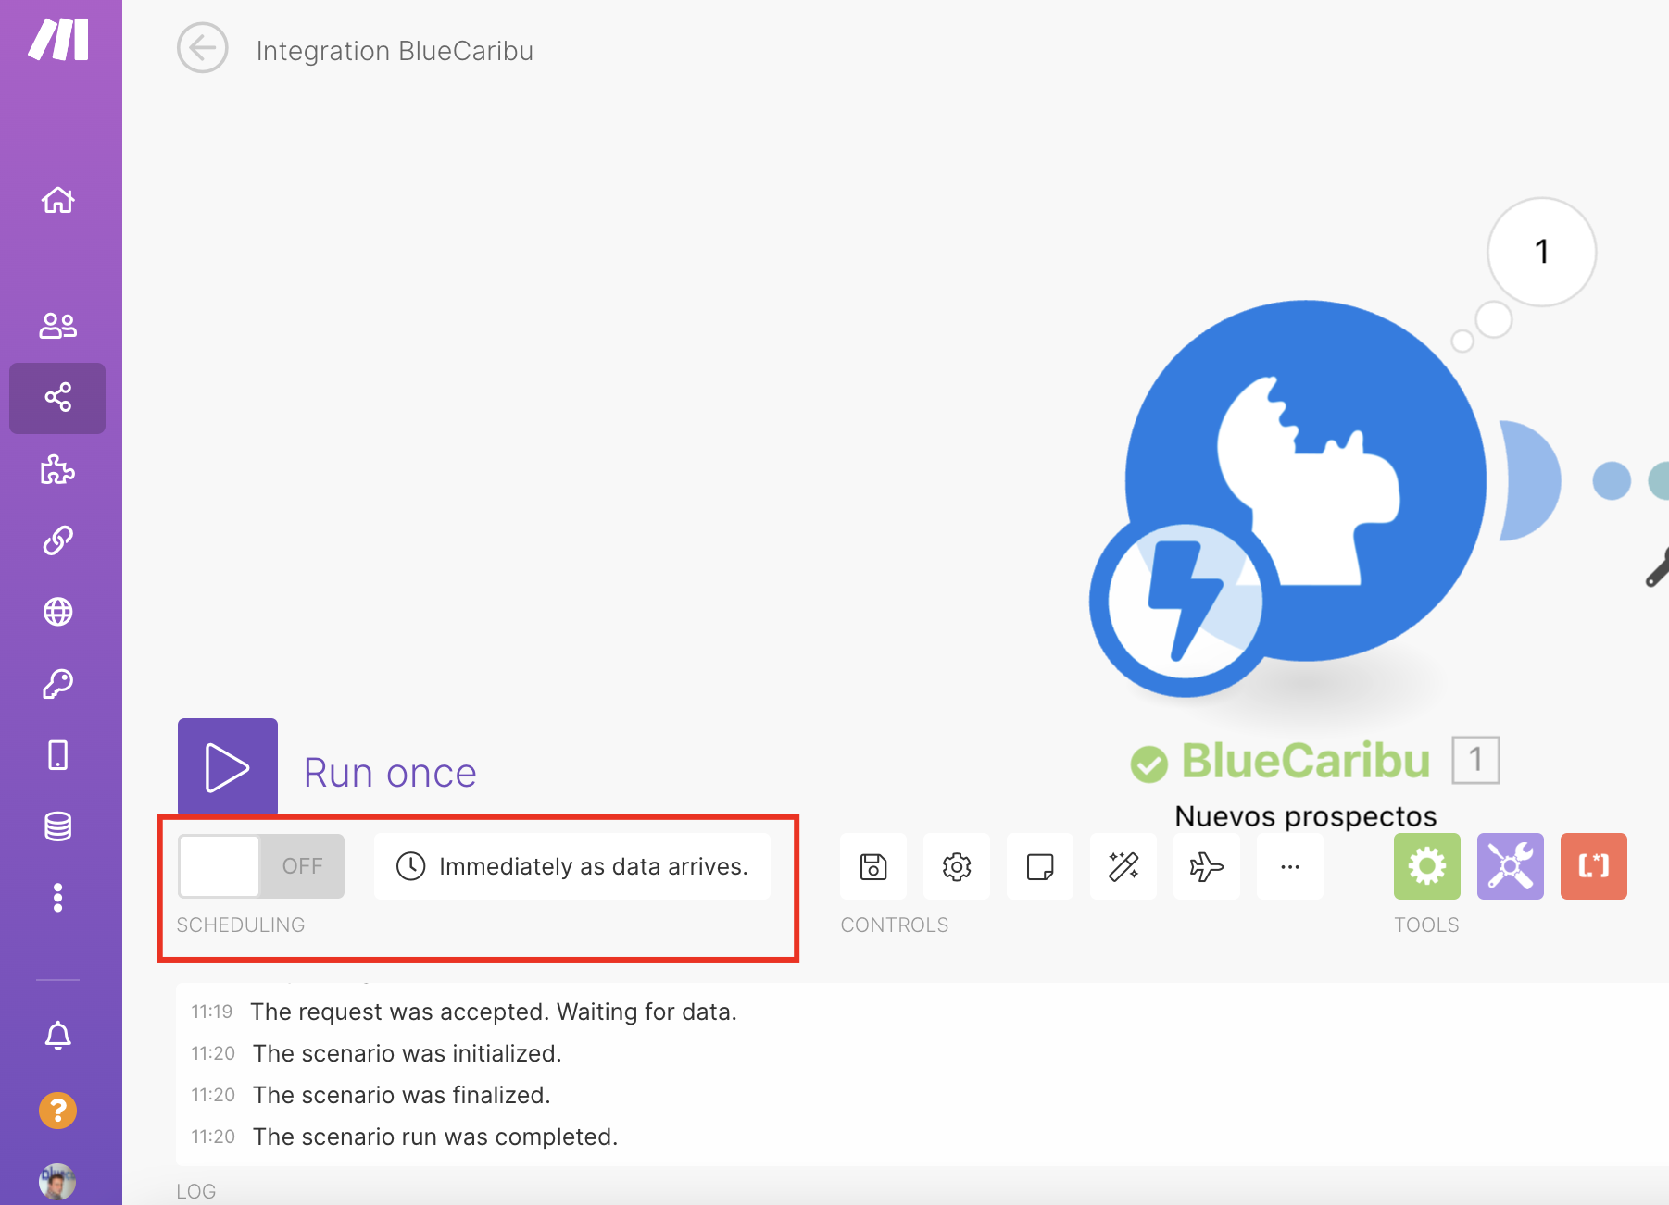Screen dimensions: 1669x1205
Task: Open the Templates puzzle icon
Action: point(57,469)
